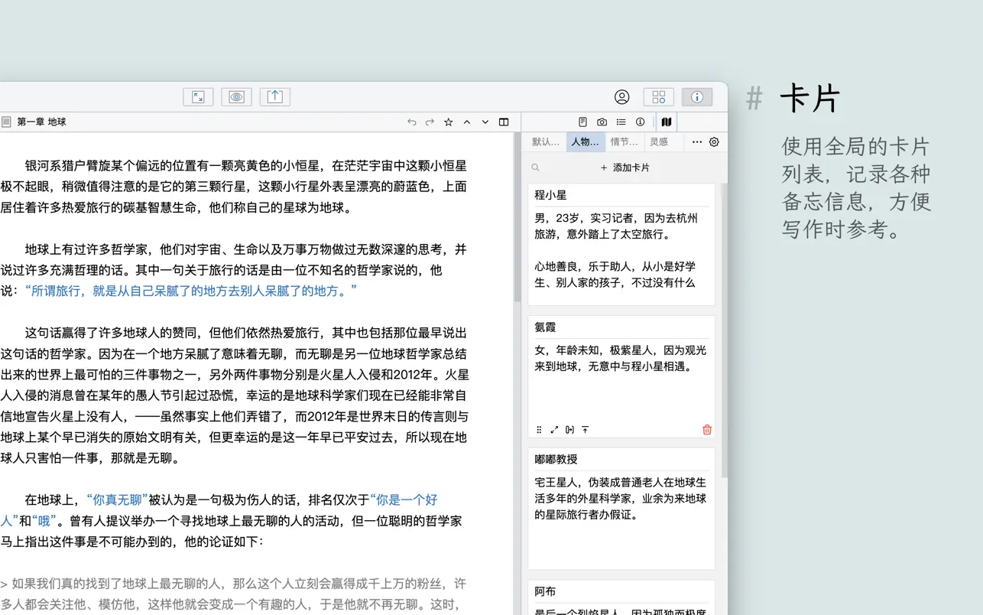This screenshot has height=615, width=983.
Task: Switch to the 默认 card tab
Action: [546, 142]
